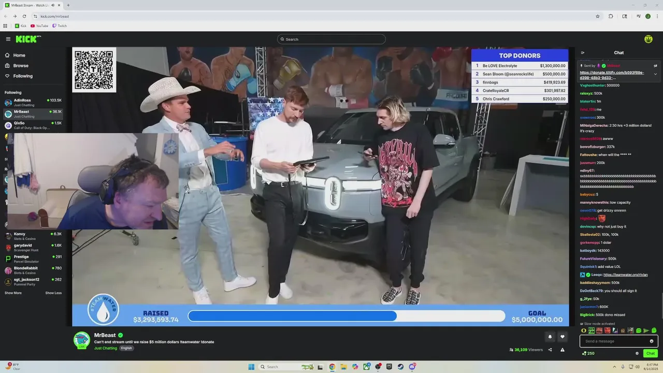Open the YouTube bookmark
The width and height of the screenshot is (663, 373).
coord(39,26)
